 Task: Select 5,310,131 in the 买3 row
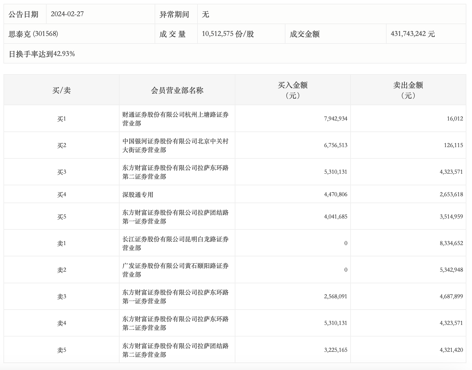coord(336,172)
